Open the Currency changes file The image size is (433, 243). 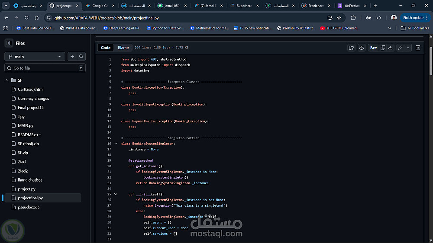33,99
